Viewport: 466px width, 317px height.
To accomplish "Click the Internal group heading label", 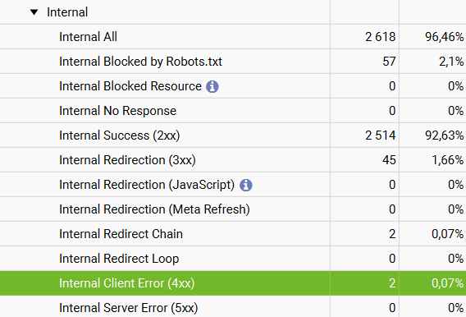I will pos(67,12).
